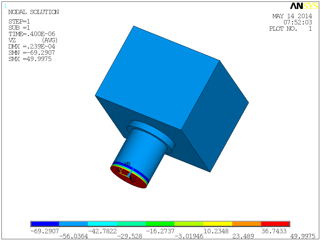Select the dark blue segment of the contour legend
321x241 pixels.
[44, 223]
